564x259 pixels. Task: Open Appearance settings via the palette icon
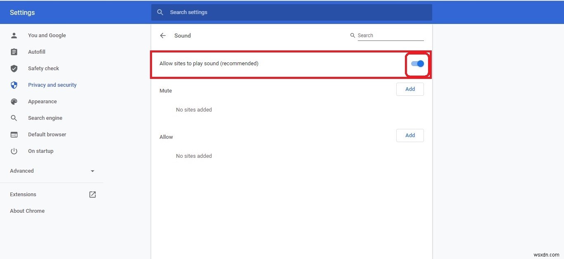click(x=14, y=101)
